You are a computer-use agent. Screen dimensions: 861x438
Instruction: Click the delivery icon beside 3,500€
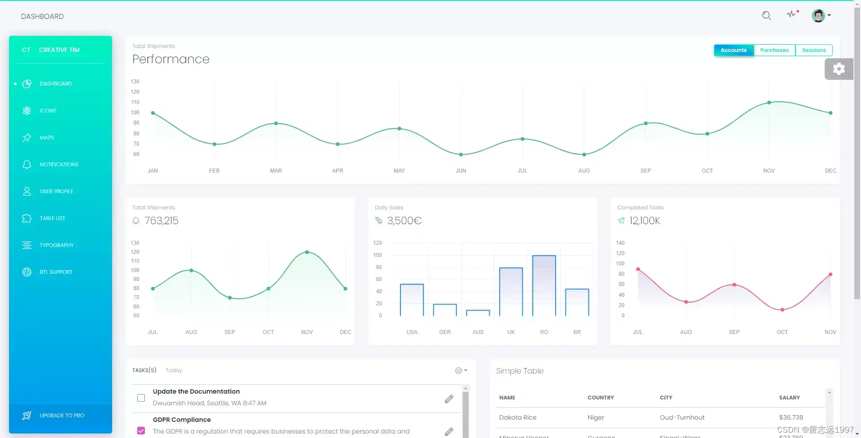[378, 221]
